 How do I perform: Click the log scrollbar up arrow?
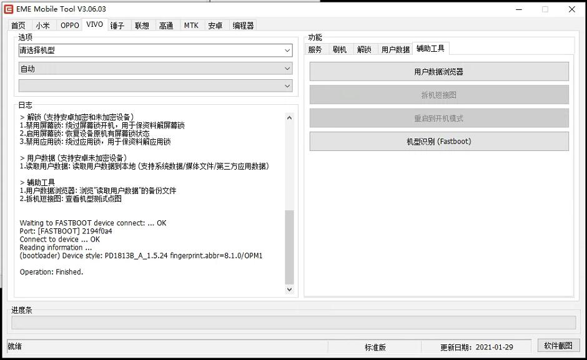click(289, 117)
